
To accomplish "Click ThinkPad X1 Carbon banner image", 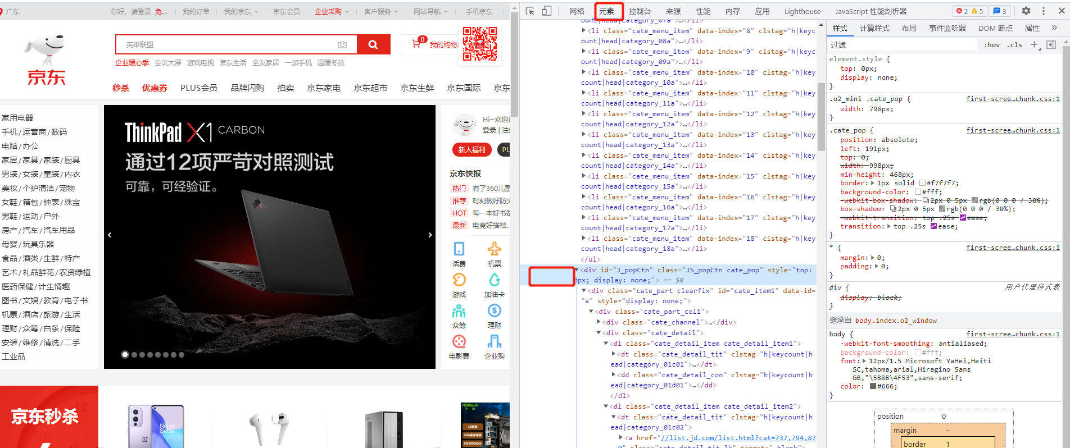I will (x=270, y=237).
